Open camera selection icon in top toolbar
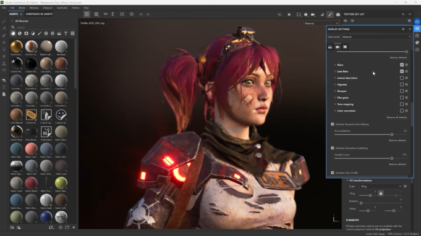 tap(313, 14)
